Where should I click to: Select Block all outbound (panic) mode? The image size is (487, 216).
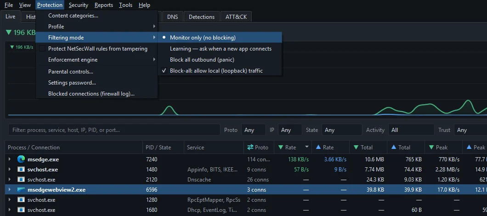pos(220,60)
